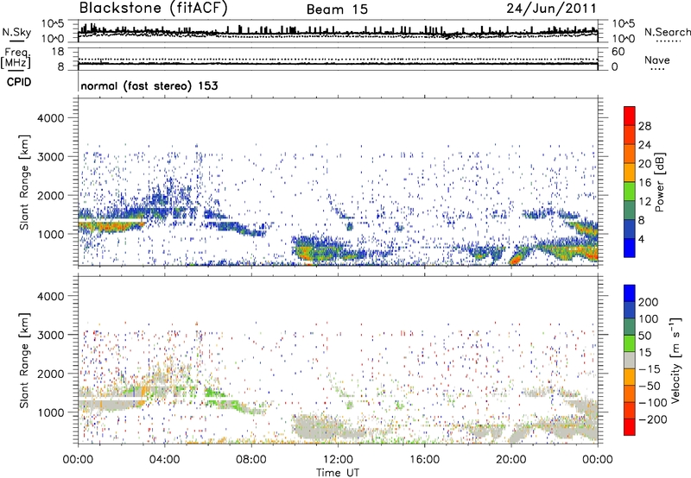Click the 'N.Sky' legend label

tap(16, 32)
